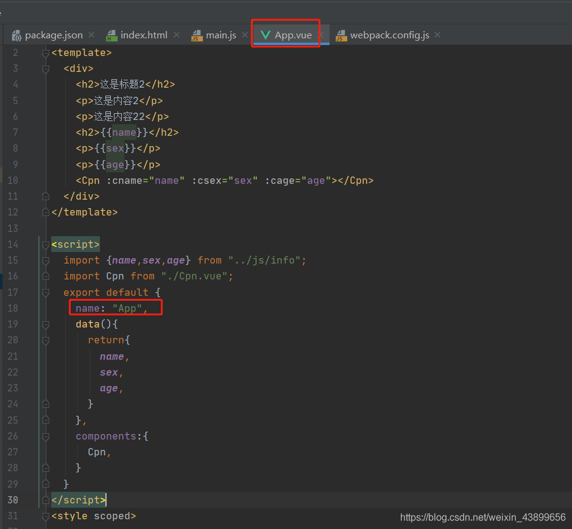Viewport: 572px width, 529px height.
Task: Open the webpack.config.js tab
Action: point(389,35)
